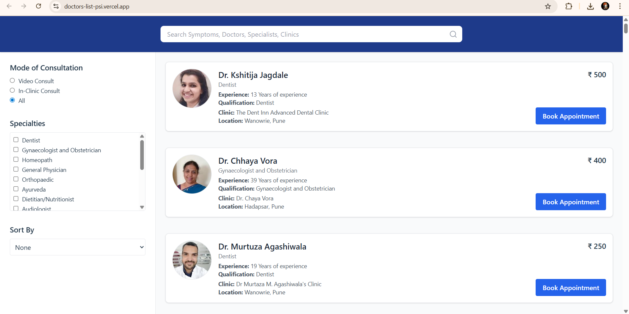
Task: Check the Dentist specialty checkbox
Action: (x=16, y=140)
